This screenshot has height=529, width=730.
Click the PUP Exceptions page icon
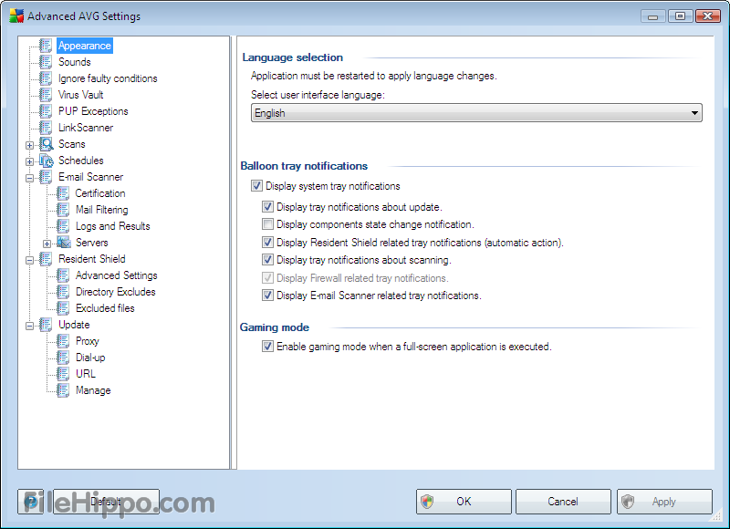coord(46,111)
